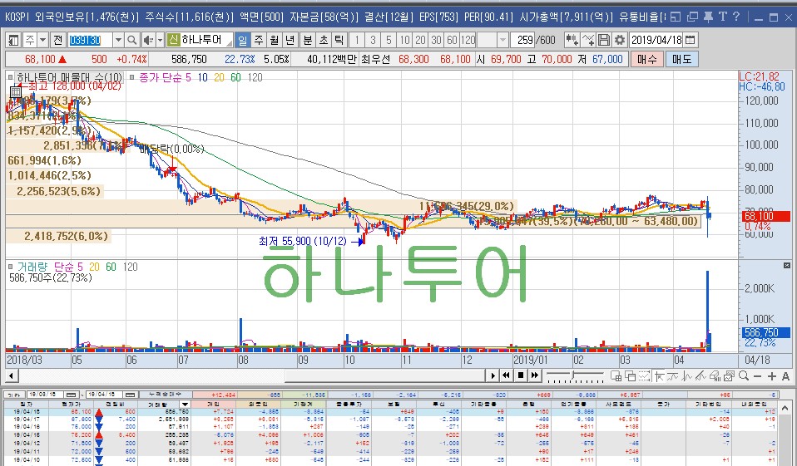Click the title bar T font icon
The image size is (797, 466).
(x=723, y=17)
